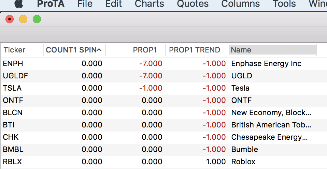Click the Enphase Energy Inc name

point(266,63)
